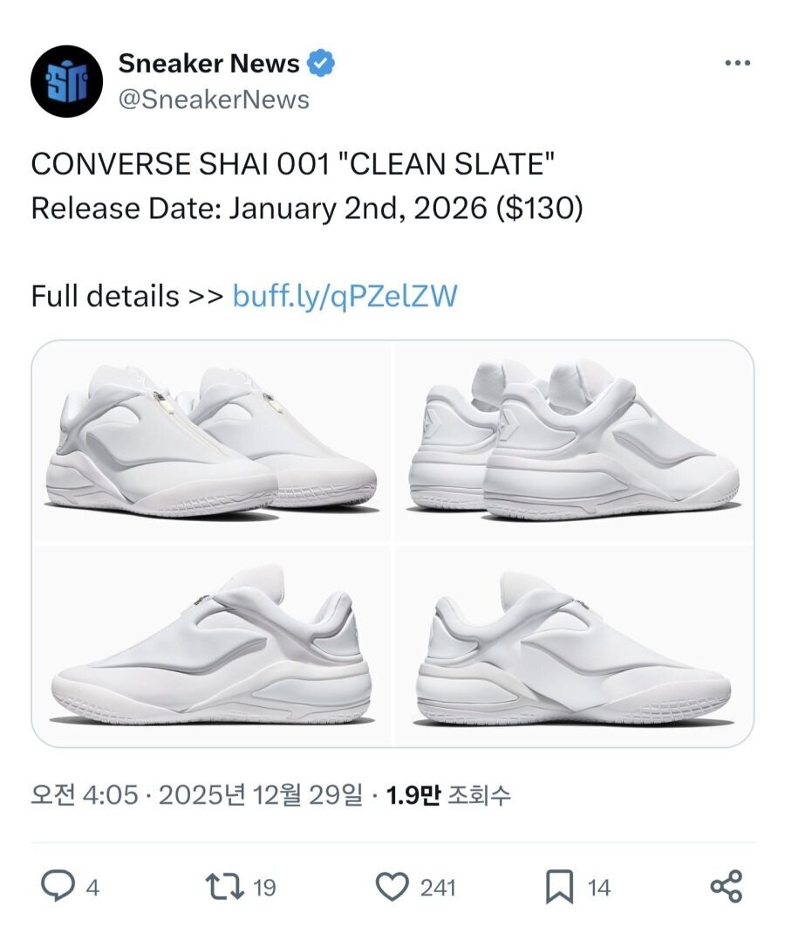Like the tweet with the heart icon
This screenshot has width=785, height=927.
tap(392, 887)
